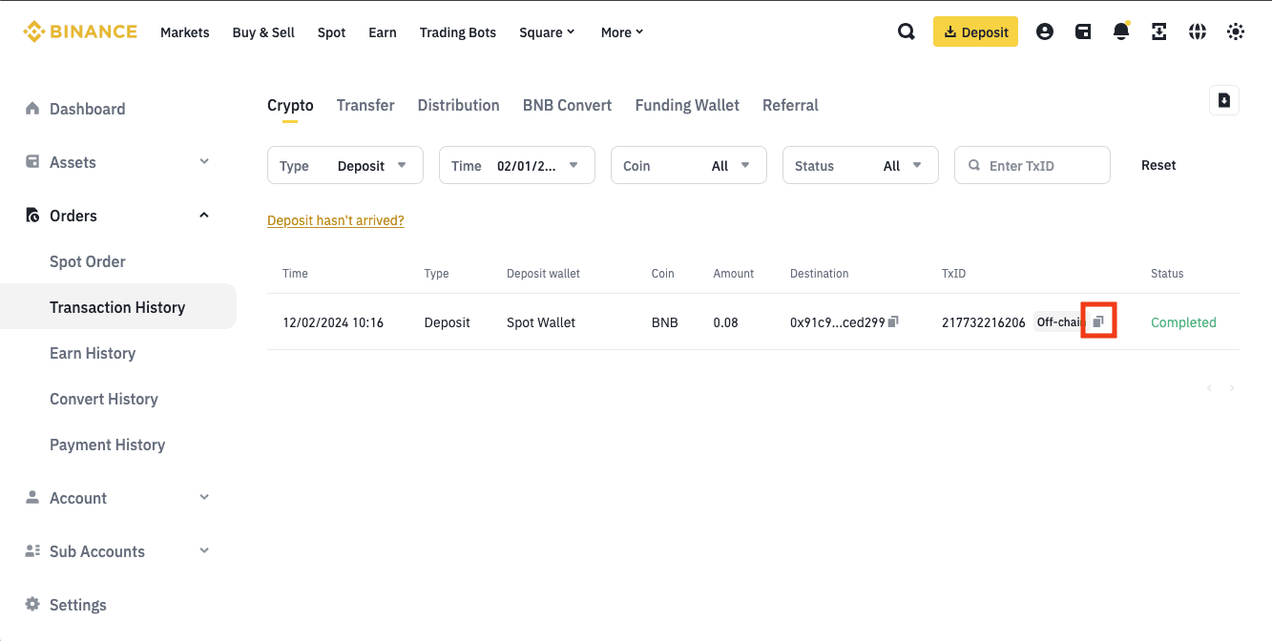Go to next page arrow
This screenshot has height=641, width=1272.
1232,388
